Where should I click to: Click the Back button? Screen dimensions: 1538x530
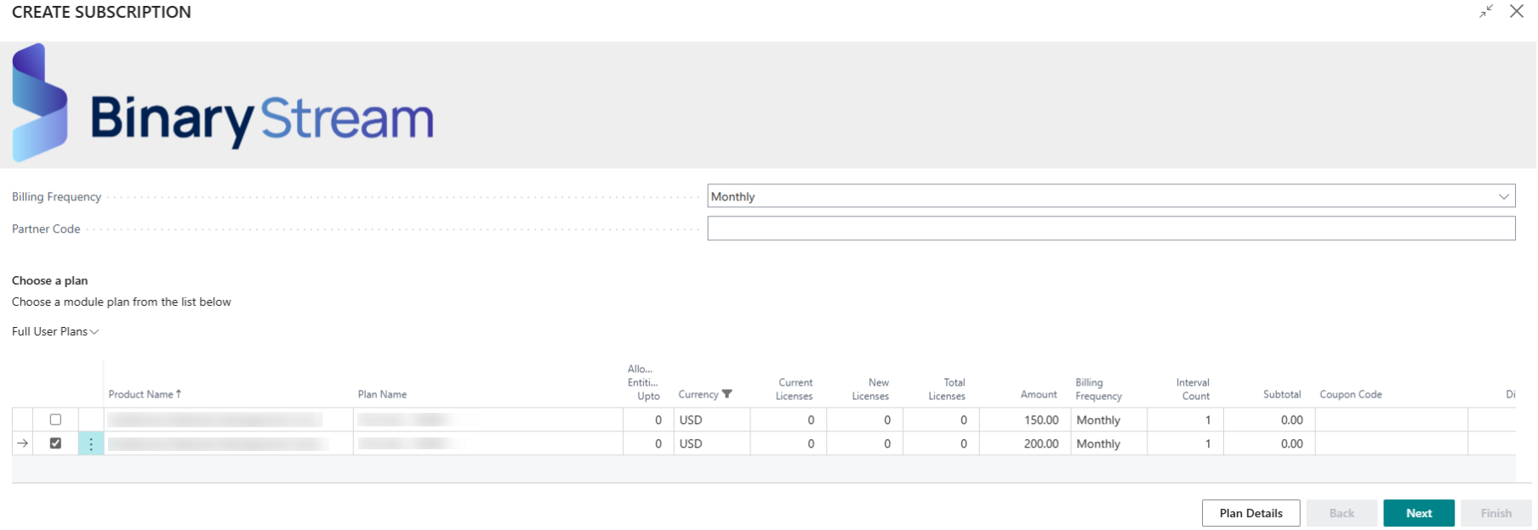(x=1341, y=513)
